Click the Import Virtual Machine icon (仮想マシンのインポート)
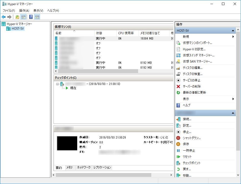This screenshot has height=184, width=241. [x=178, y=43]
